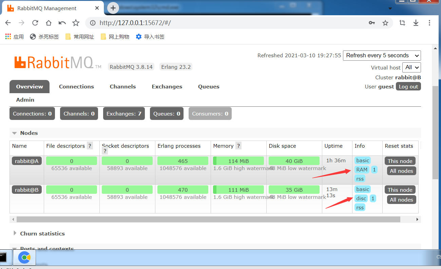Open a new browser tab

[x=113, y=8]
